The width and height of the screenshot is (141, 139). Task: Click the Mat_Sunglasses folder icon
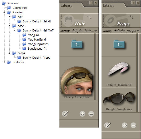click(24, 44)
